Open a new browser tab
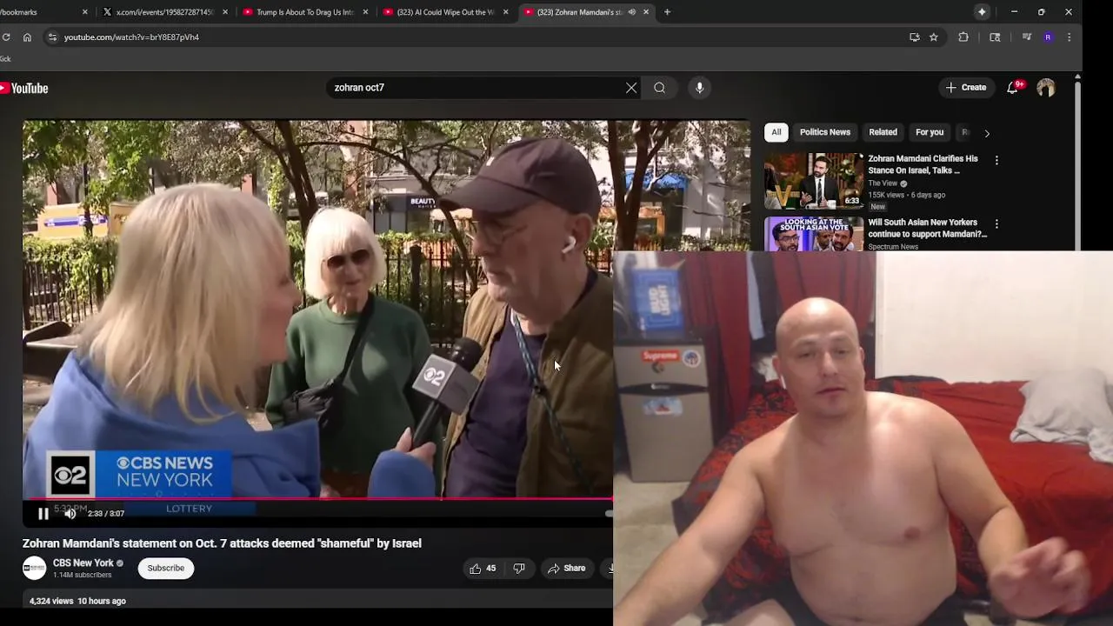Screen dimensions: 1113x626 [x=667, y=12]
